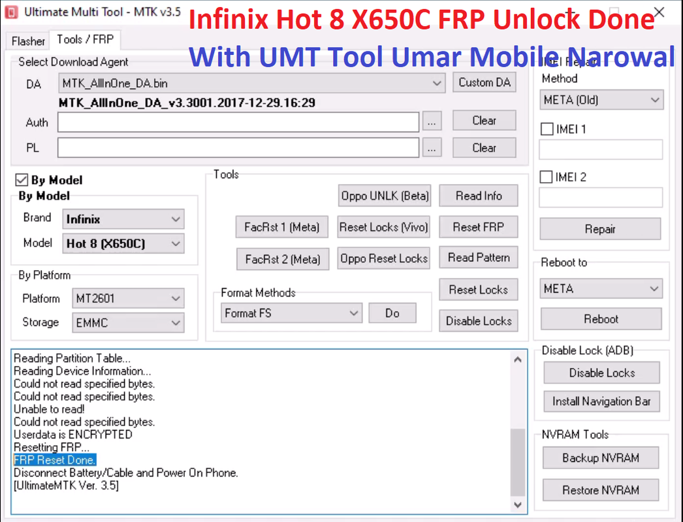Viewport: 683px width, 522px height.
Task: Click the Read Info button
Action: click(478, 196)
